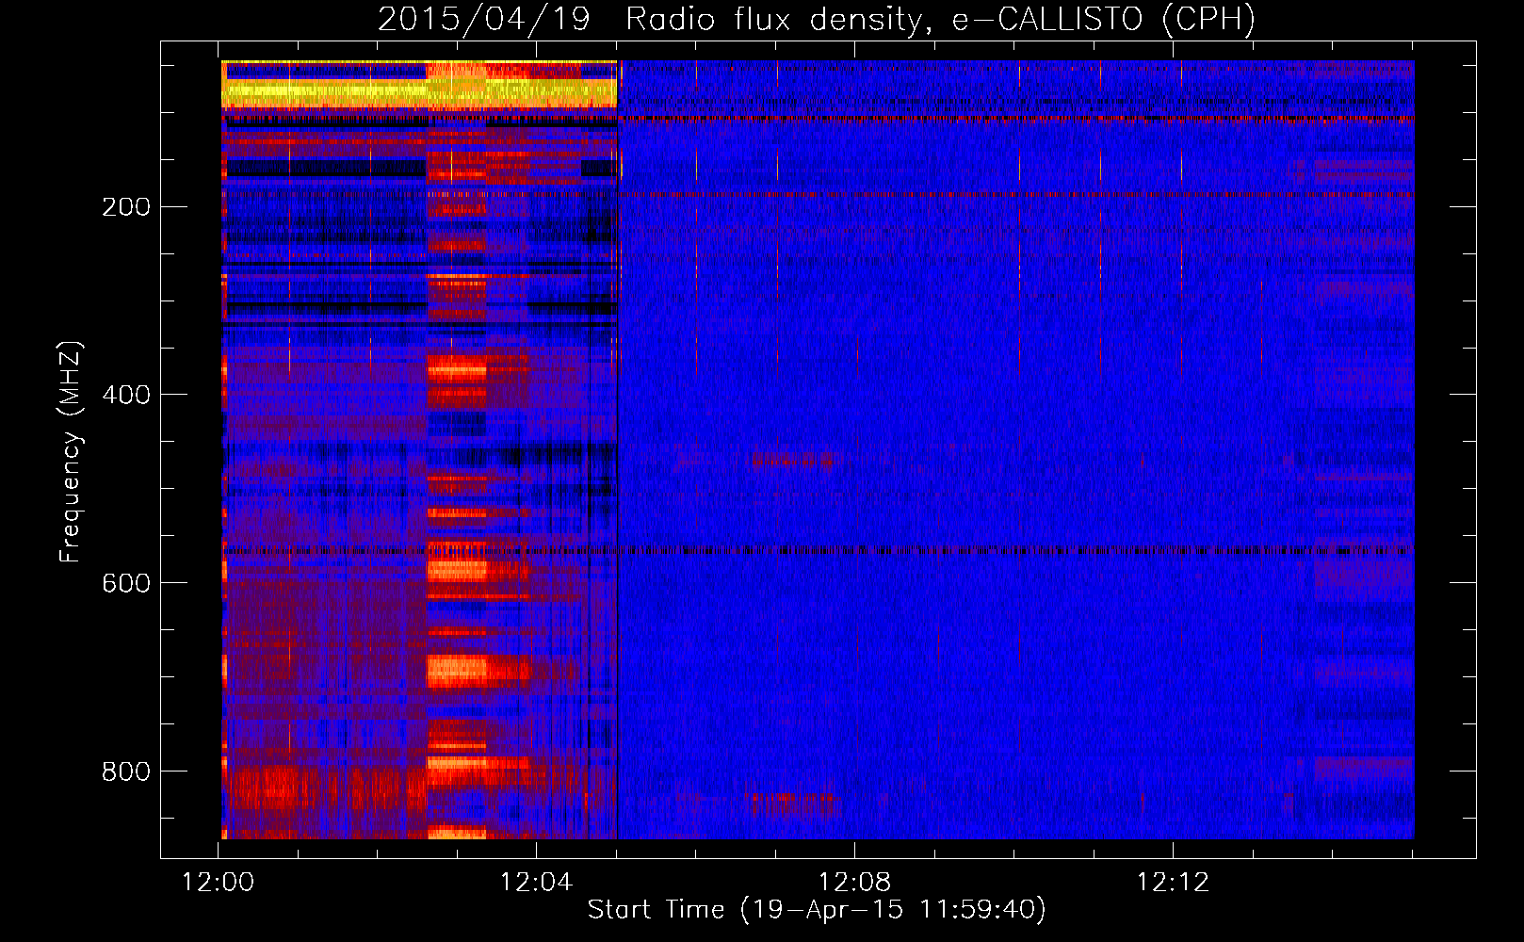This screenshot has height=942, width=1524.
Task: Click the 'Frequency (MHZ)' axis label
Action: pyautogui.click(x=71, y=452)
